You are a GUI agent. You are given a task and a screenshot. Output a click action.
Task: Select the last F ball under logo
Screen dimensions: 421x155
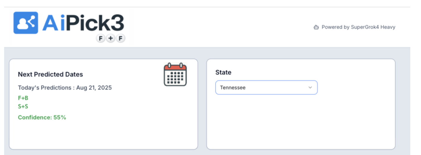click(x=120, y=38)
